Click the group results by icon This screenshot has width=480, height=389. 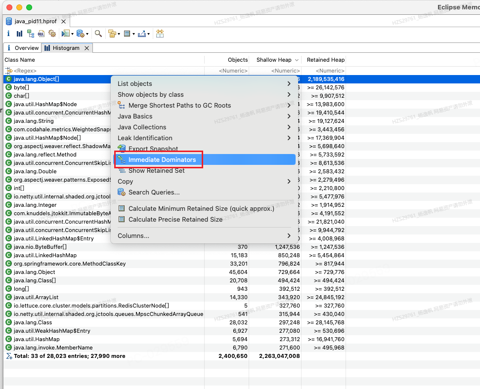coord(112,34)
